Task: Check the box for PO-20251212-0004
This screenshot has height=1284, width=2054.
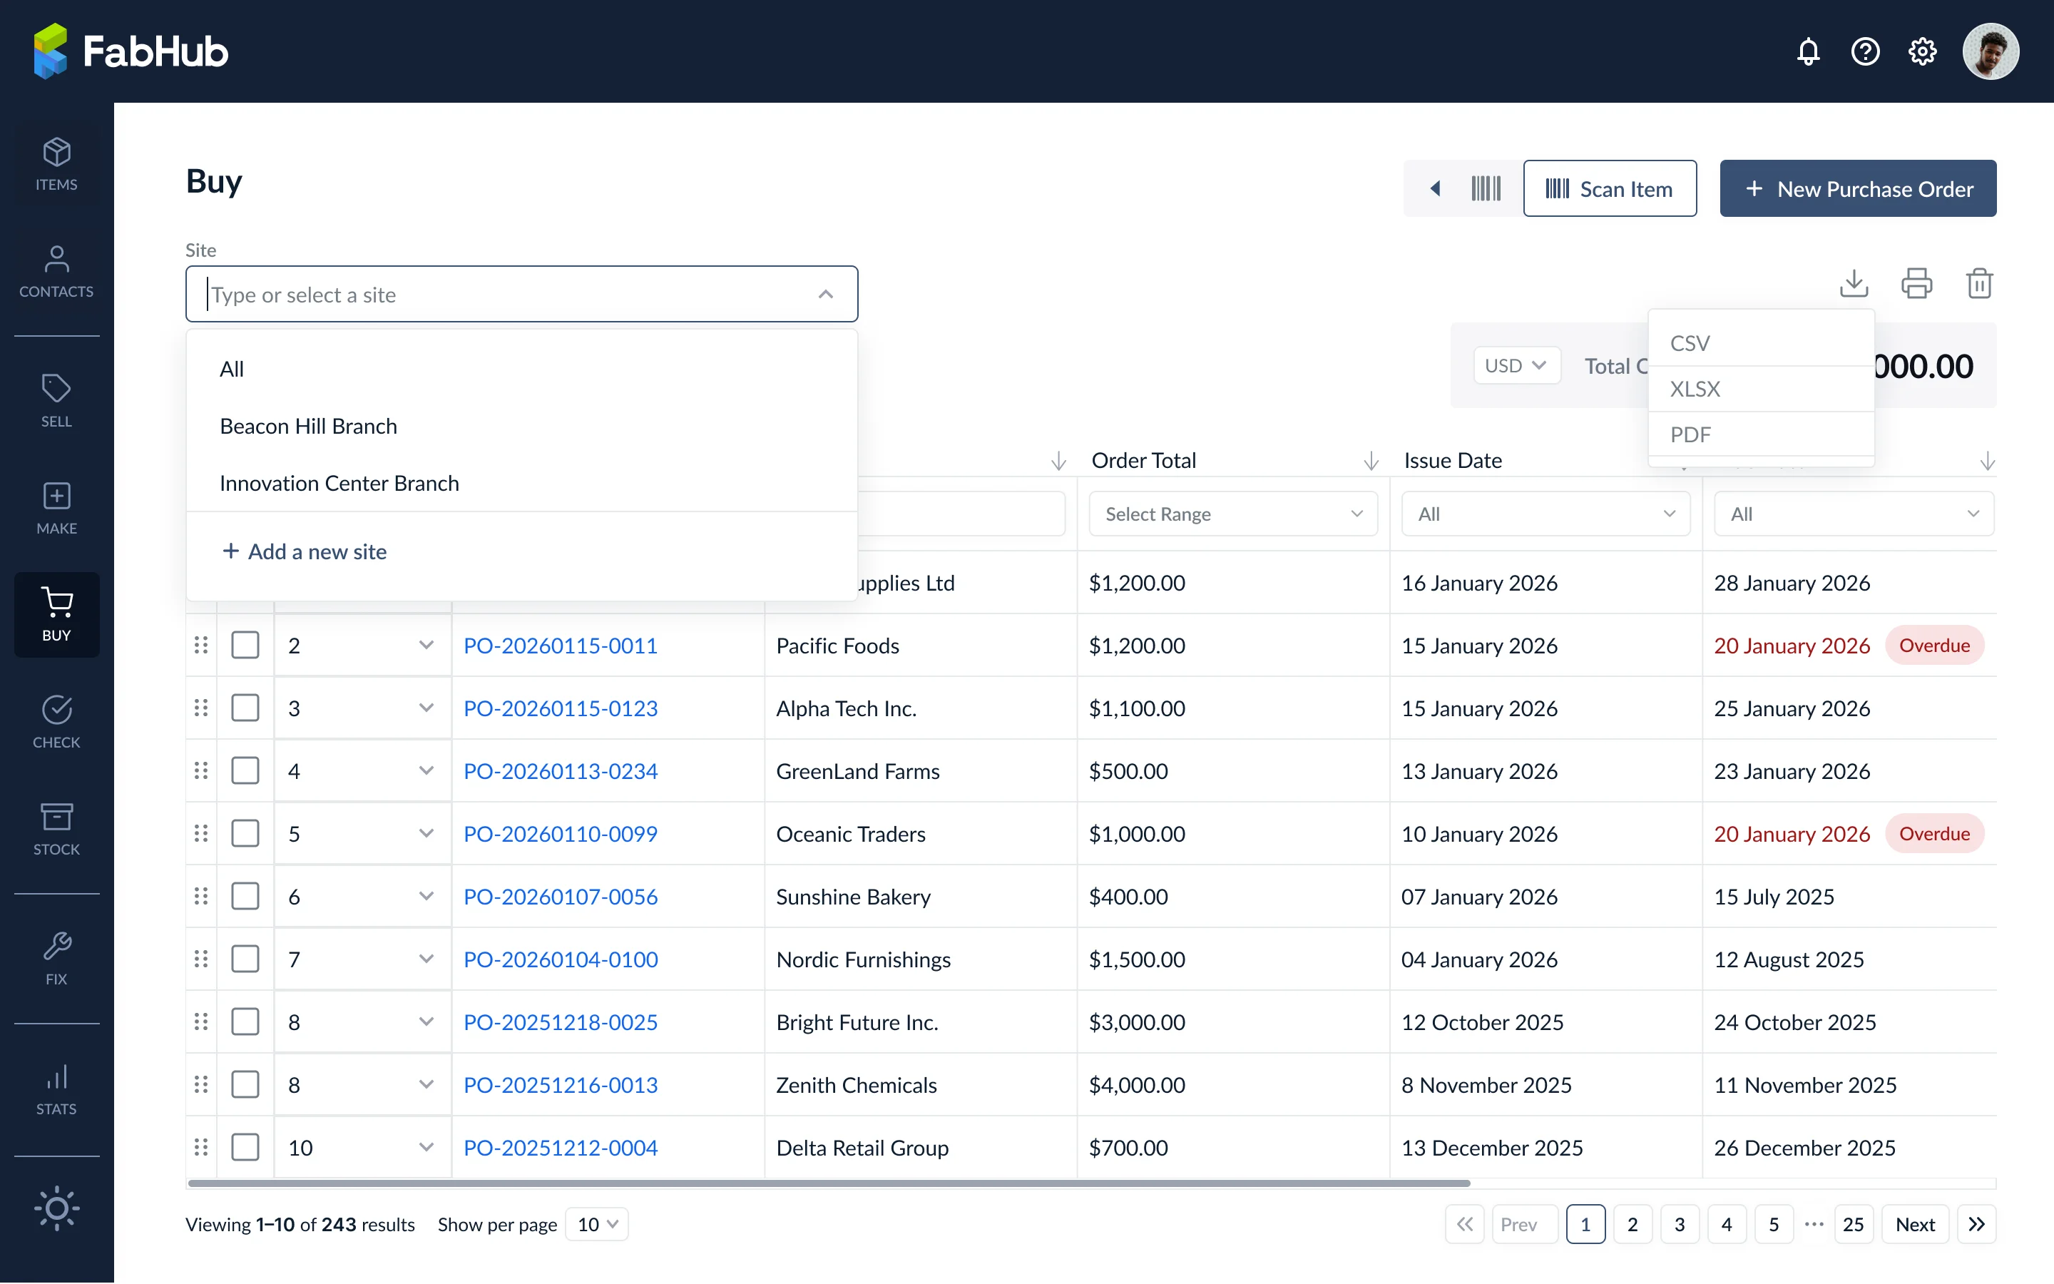Action: pos(245,1147)
